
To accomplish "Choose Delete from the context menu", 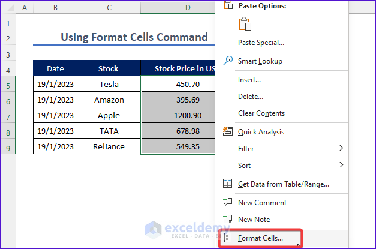I will (x=249, y=97).
